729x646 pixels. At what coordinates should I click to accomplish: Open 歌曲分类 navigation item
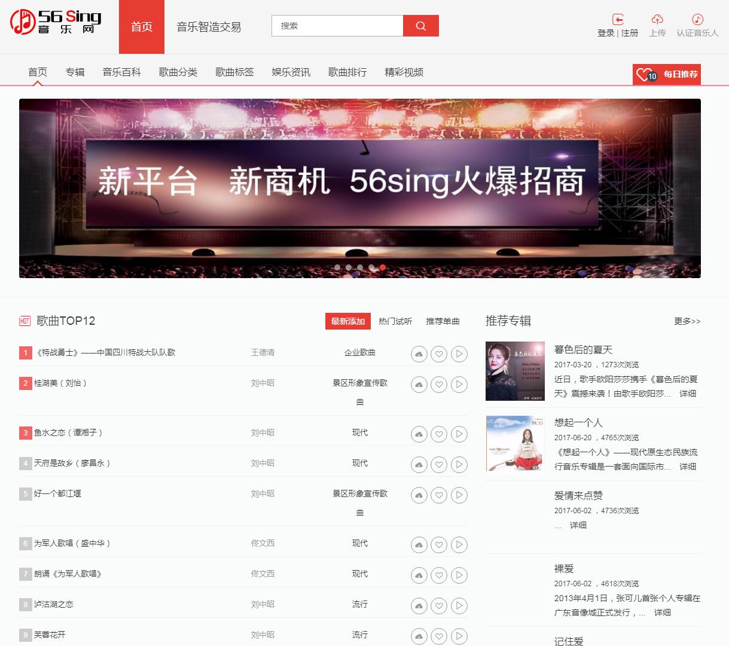tap(178, 72)
